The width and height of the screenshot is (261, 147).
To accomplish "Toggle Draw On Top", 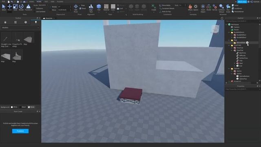I will [x=165, y=12].
